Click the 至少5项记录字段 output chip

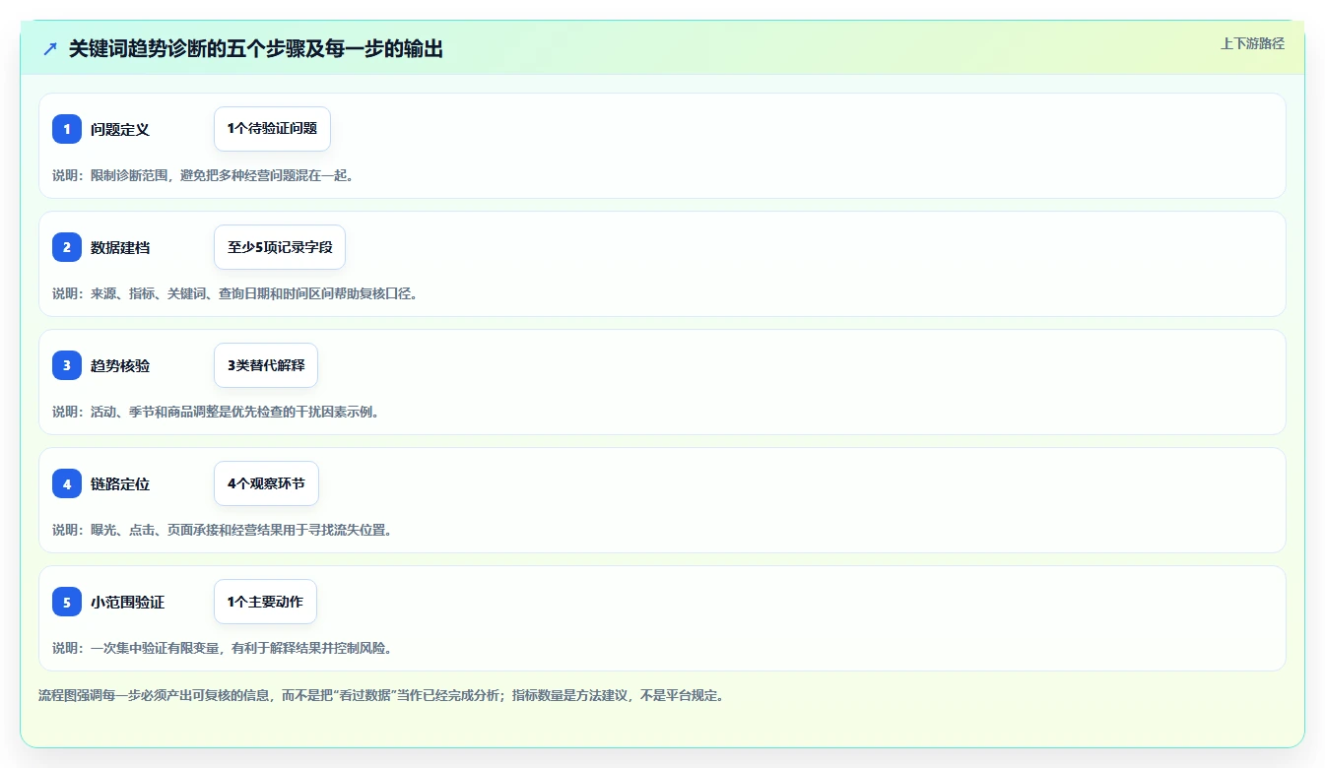[280, 247]
